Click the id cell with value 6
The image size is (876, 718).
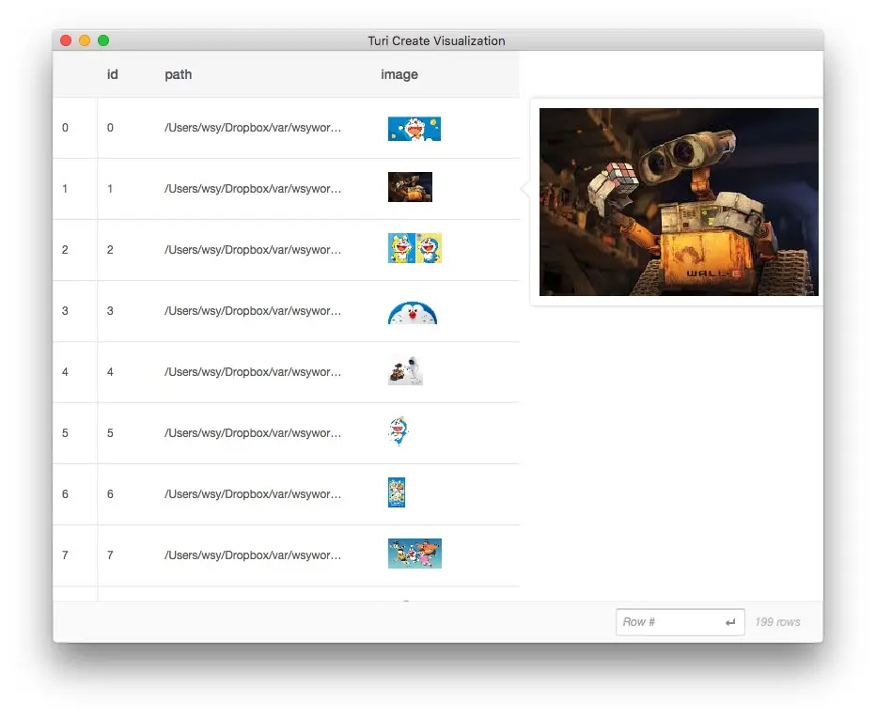point(110,494)
